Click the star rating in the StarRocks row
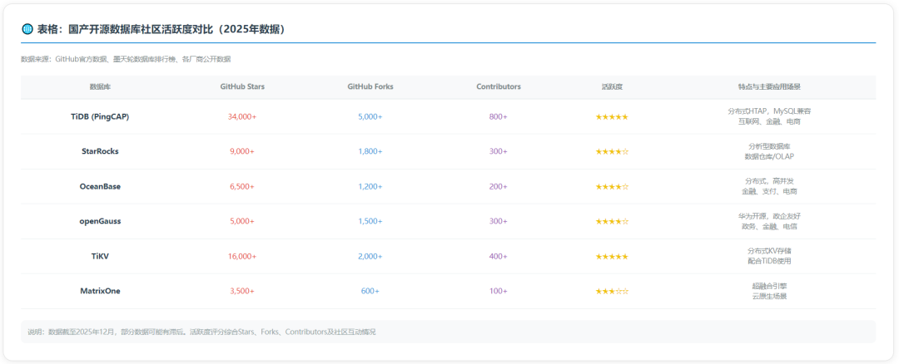The height and width of the screenshot is (364, 899). 612,151
